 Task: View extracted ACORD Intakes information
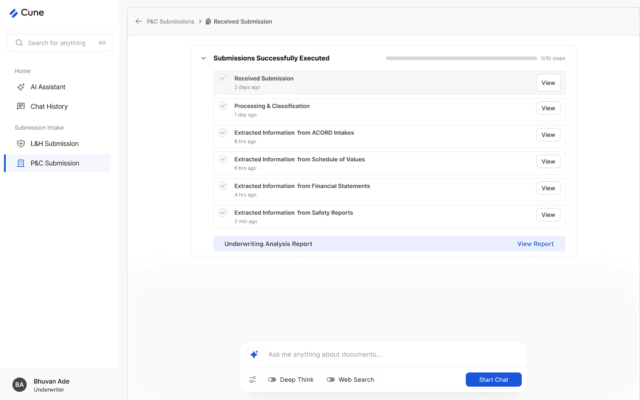(x=548, y=135)
